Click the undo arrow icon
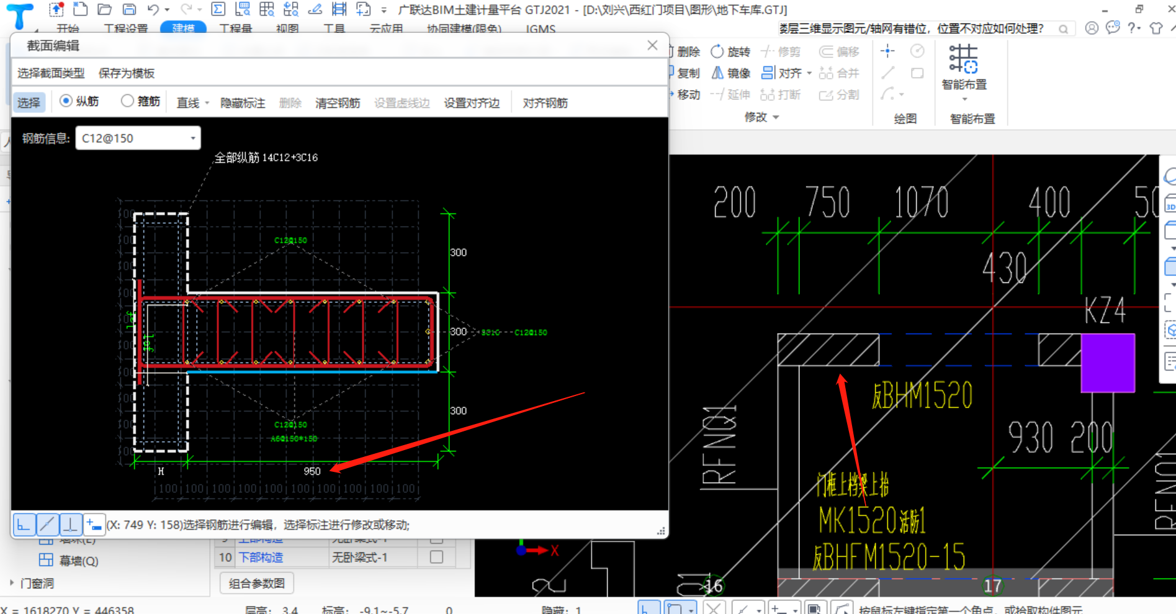The image size is (1176, 614). coord(153,9)
